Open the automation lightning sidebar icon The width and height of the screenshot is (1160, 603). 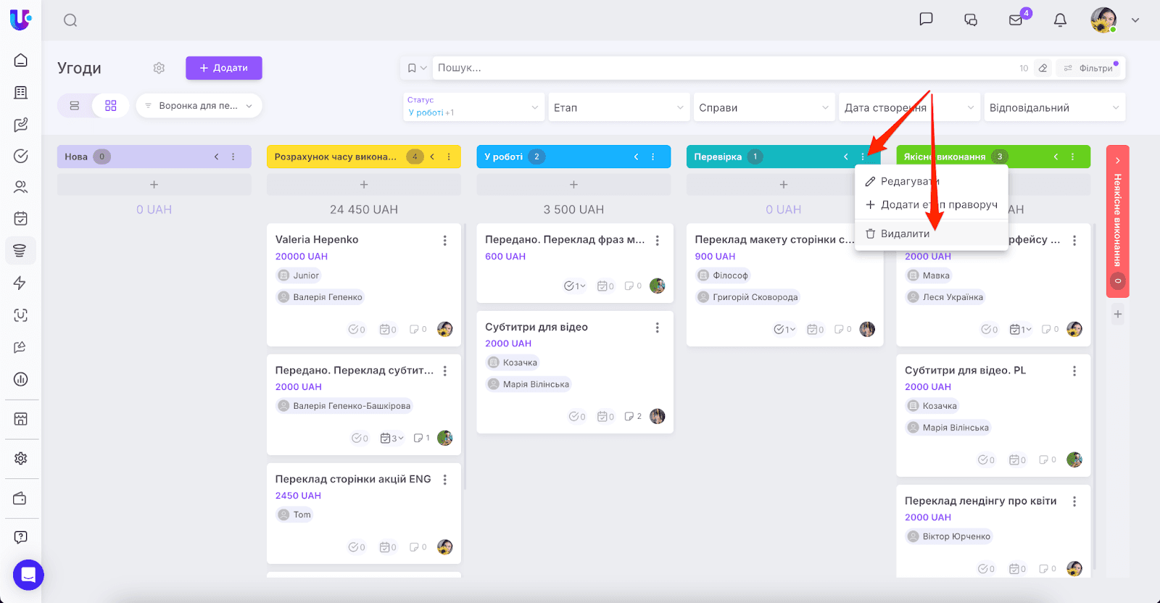click(20, 283)
